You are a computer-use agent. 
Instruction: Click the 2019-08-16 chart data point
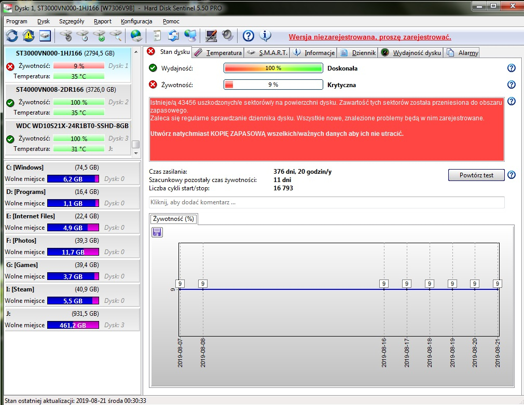pyautogui.click(x=384, y=289)
